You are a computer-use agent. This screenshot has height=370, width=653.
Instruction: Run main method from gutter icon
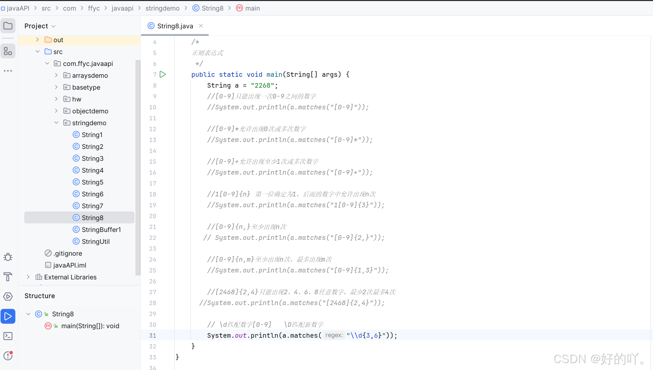(163, 74)
